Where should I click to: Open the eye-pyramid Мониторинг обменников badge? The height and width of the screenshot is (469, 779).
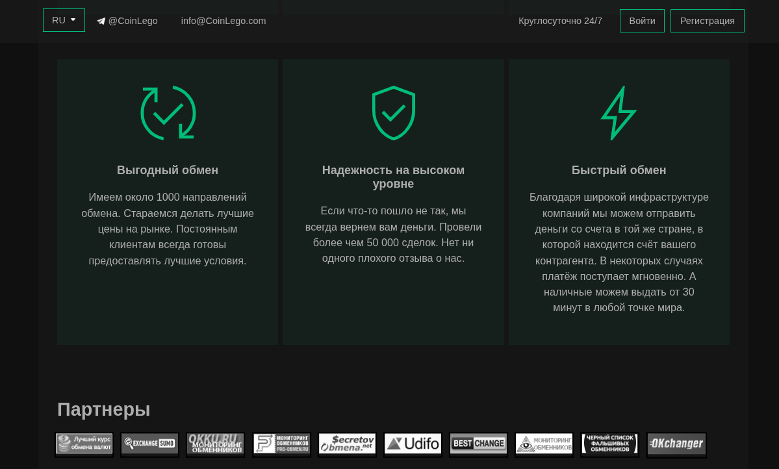pyautogui.click(x=544, y=444)
